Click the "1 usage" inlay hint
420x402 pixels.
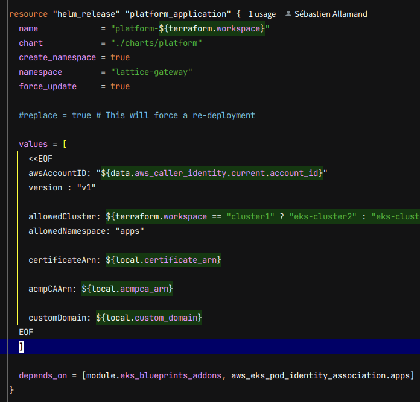tap(262, 14)
